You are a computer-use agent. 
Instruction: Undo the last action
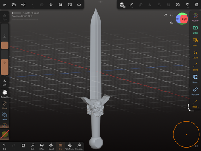(5, 146)
